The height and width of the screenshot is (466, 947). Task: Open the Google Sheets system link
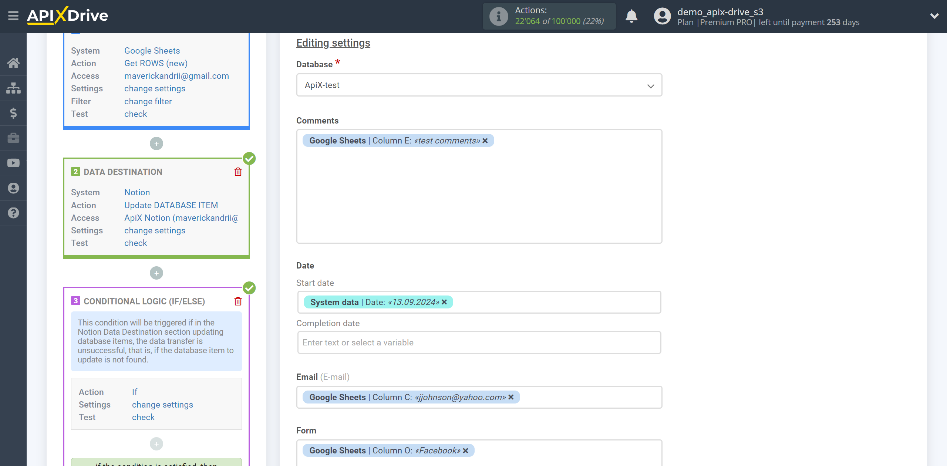click(x=152, y=51)
